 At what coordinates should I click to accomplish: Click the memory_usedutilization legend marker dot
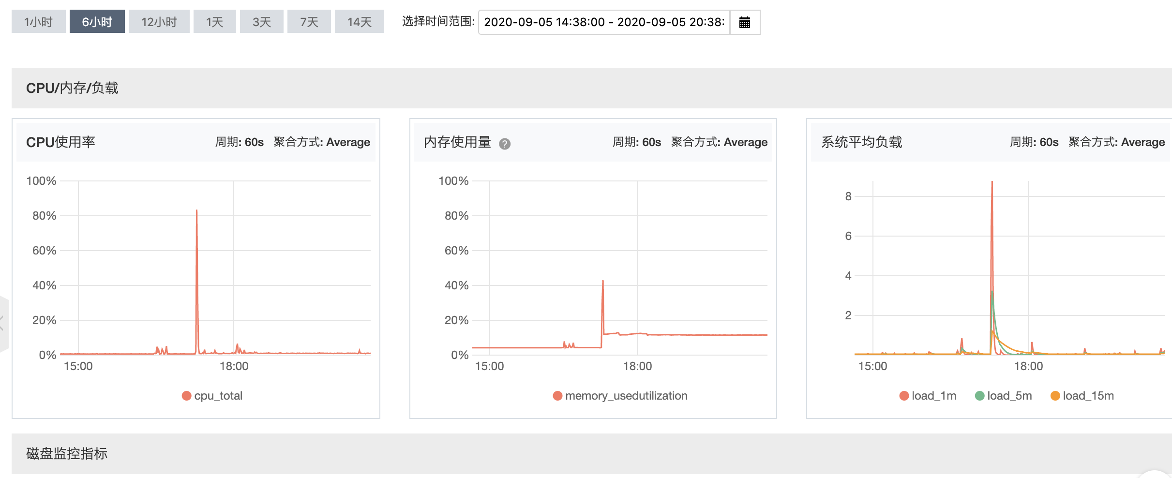pyautogui.click(x=557, y=396)
